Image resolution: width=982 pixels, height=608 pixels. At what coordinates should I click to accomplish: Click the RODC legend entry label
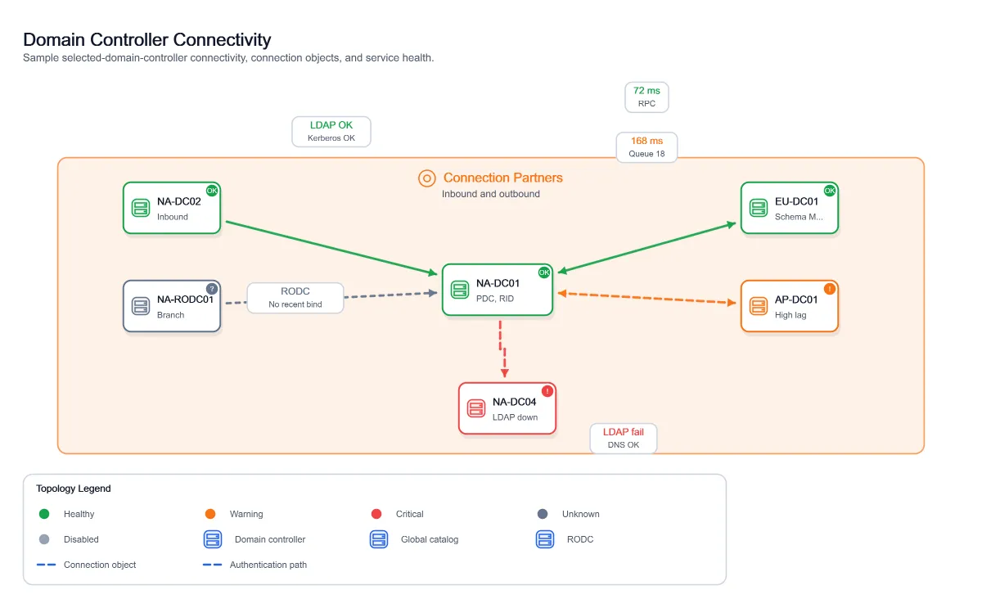[x=580, y=539]
